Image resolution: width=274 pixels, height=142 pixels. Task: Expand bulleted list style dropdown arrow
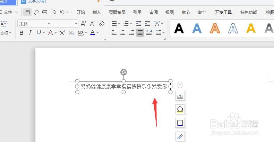[x=119, y=24]
